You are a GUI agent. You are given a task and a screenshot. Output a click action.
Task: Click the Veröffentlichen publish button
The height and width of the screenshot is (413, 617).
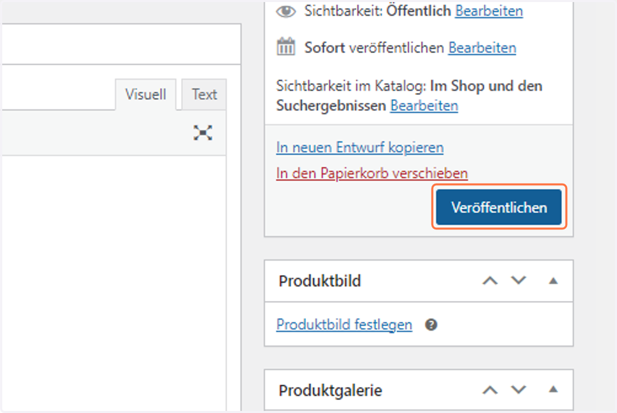499,207
